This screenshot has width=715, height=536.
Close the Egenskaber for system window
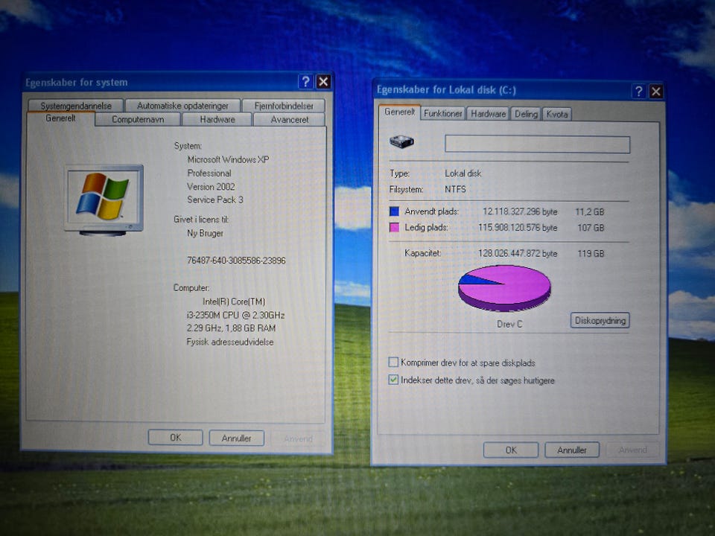point(323,82)
